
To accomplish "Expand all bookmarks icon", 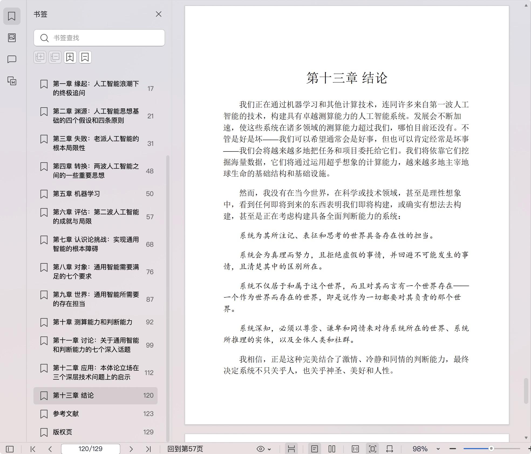I will point(40,57).
